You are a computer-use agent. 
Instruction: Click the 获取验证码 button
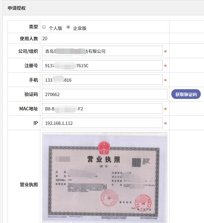pyautogui.click(x=186, y=94)
